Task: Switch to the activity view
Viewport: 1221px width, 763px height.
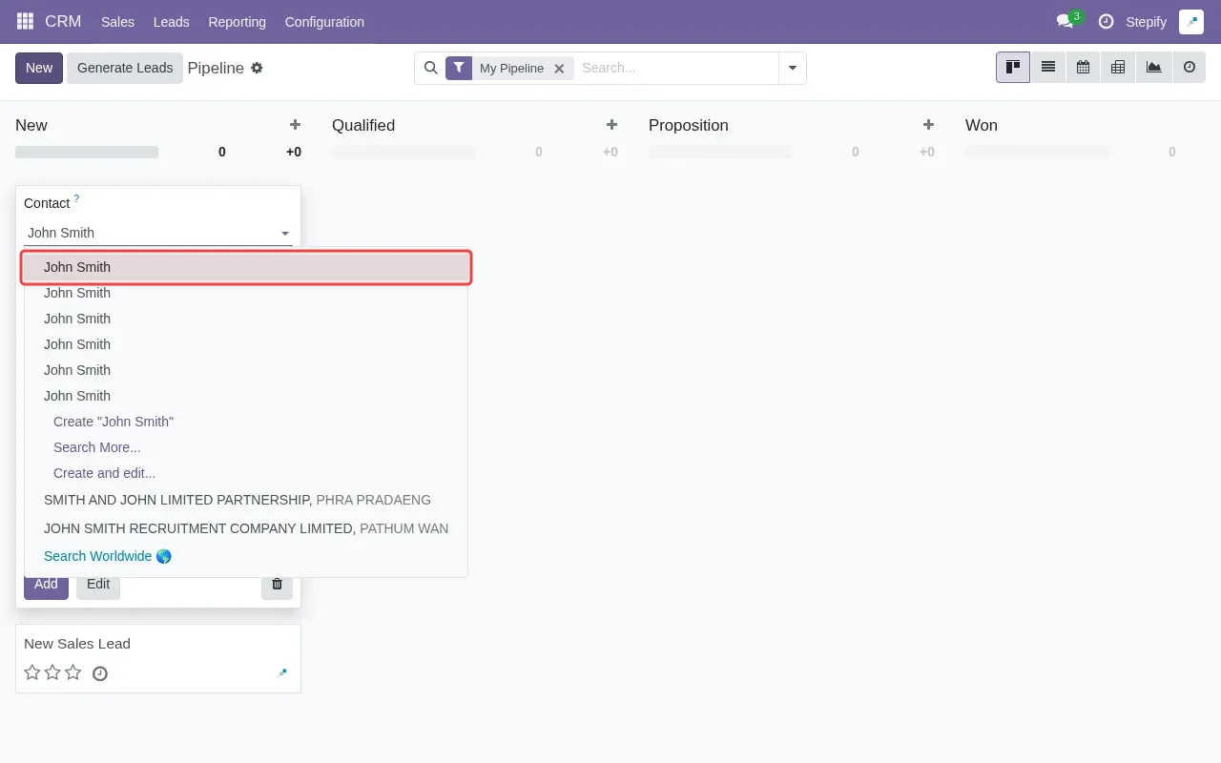Action: (1188, 67)
